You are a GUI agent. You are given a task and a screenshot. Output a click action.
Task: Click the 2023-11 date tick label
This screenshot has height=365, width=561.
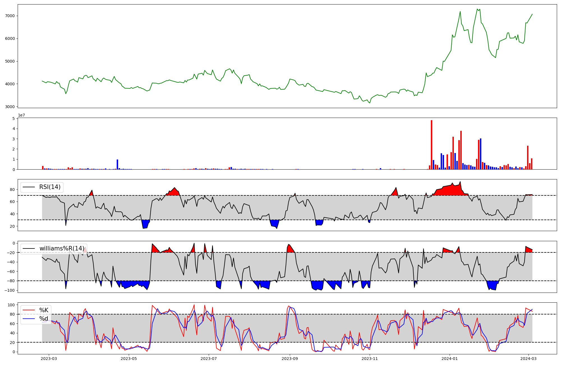coord(370,358)
